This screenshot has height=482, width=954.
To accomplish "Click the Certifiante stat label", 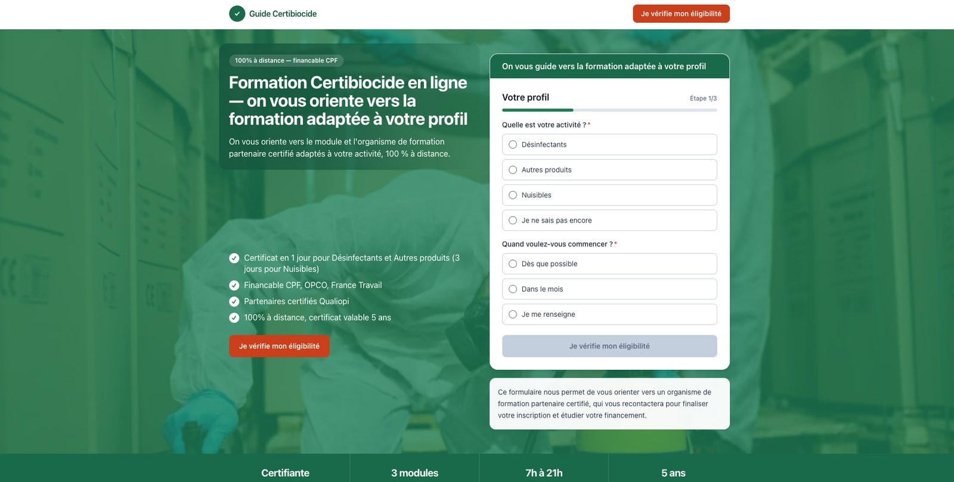I will pos(285,473).
